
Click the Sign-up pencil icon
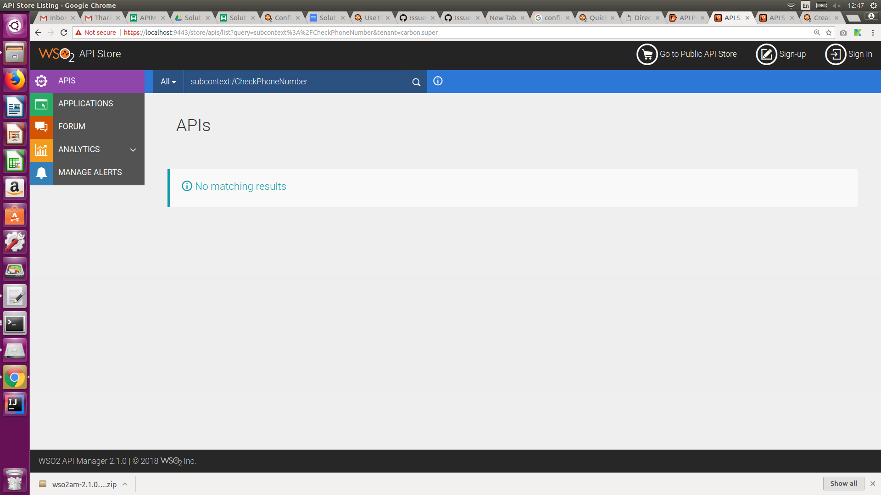point(766,54)
